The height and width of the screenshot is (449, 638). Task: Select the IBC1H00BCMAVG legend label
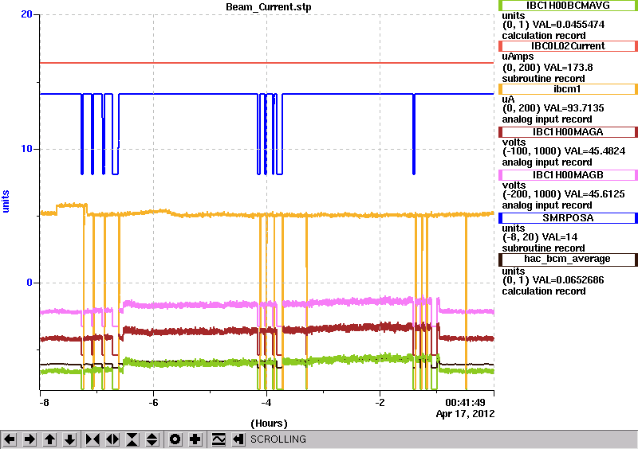(x=568, y=5)
